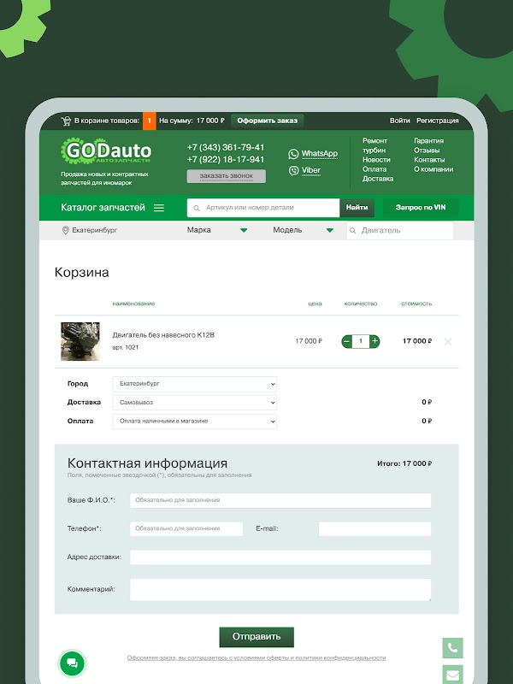Click the E-mail input field
Image resolution: width=513 pixels, height=684 pixels.
[374, 528]
